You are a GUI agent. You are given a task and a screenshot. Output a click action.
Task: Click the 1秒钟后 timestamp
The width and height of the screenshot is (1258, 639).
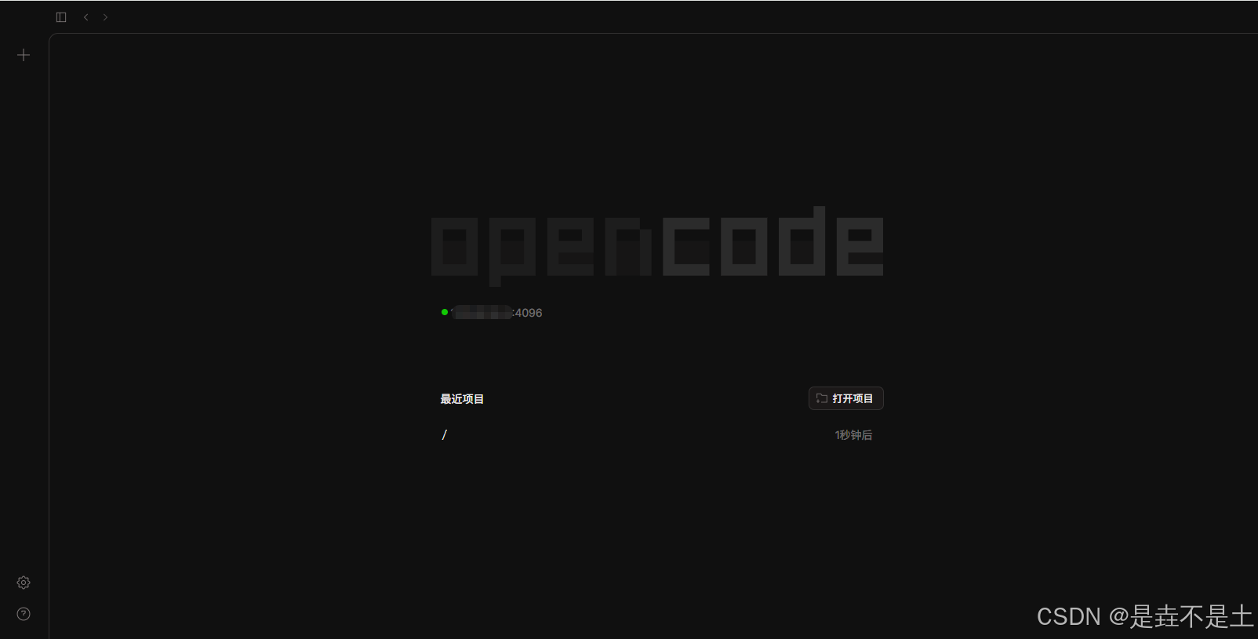pos(853,435)
